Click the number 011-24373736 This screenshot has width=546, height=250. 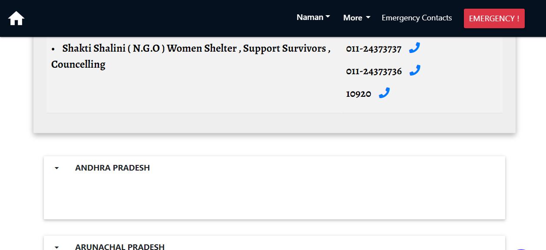[374, 71]
